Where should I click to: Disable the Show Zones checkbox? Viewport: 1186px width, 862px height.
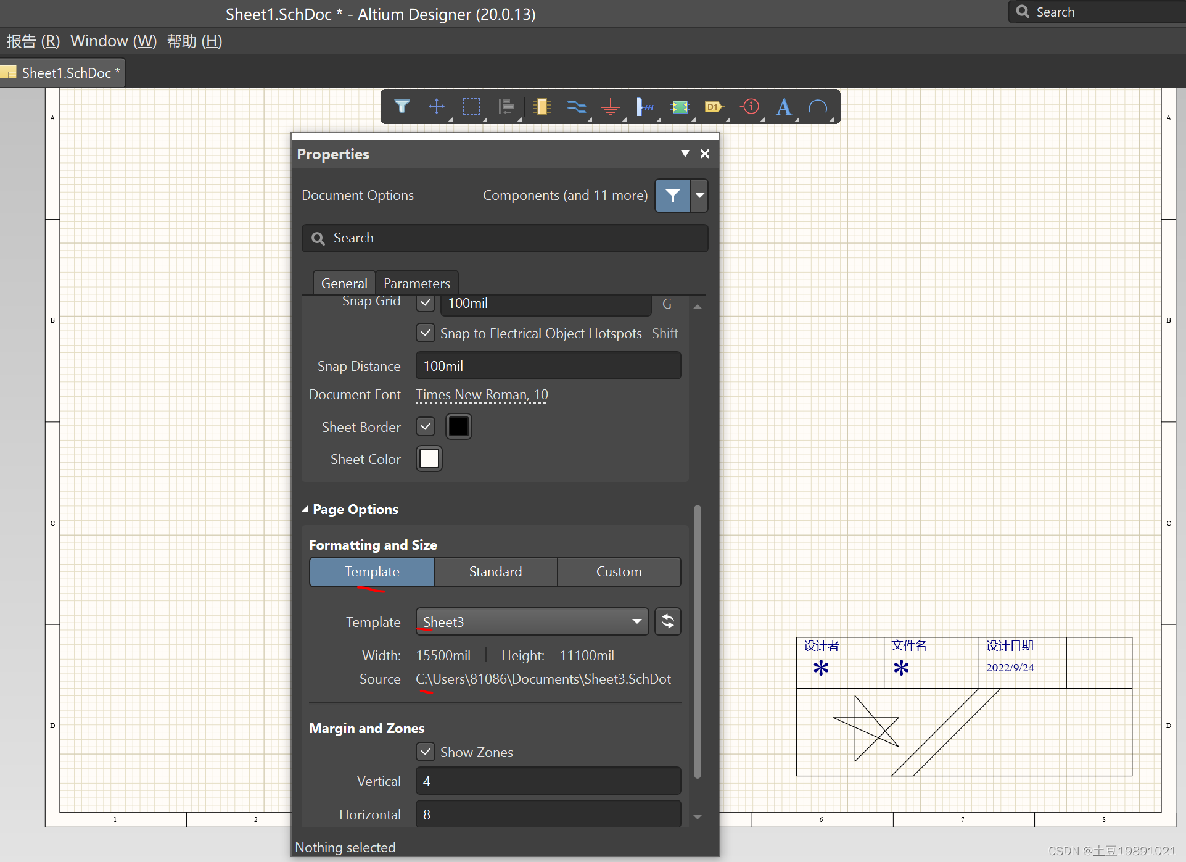click(x=426, y=752)
